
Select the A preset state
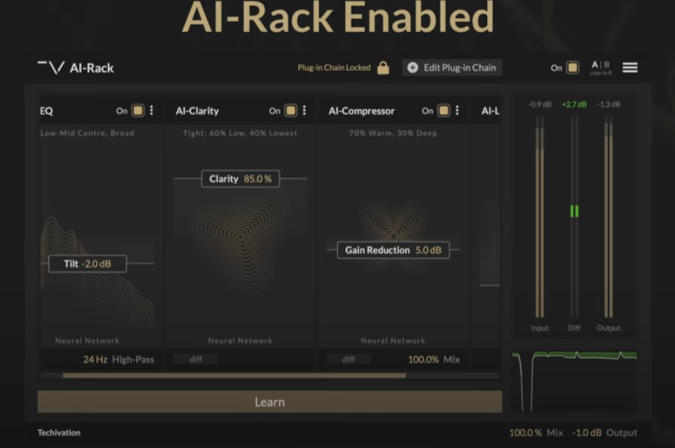pos(595,65)
